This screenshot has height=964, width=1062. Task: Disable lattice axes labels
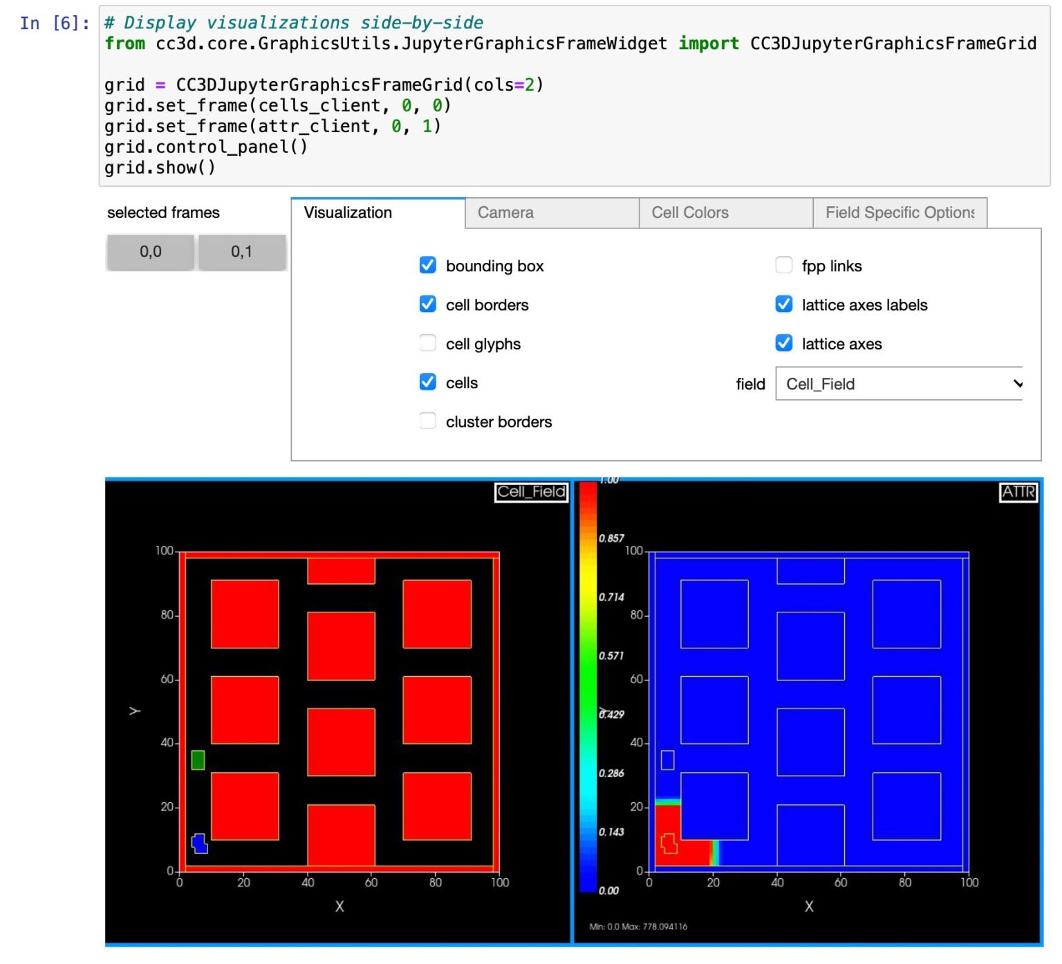784,304
